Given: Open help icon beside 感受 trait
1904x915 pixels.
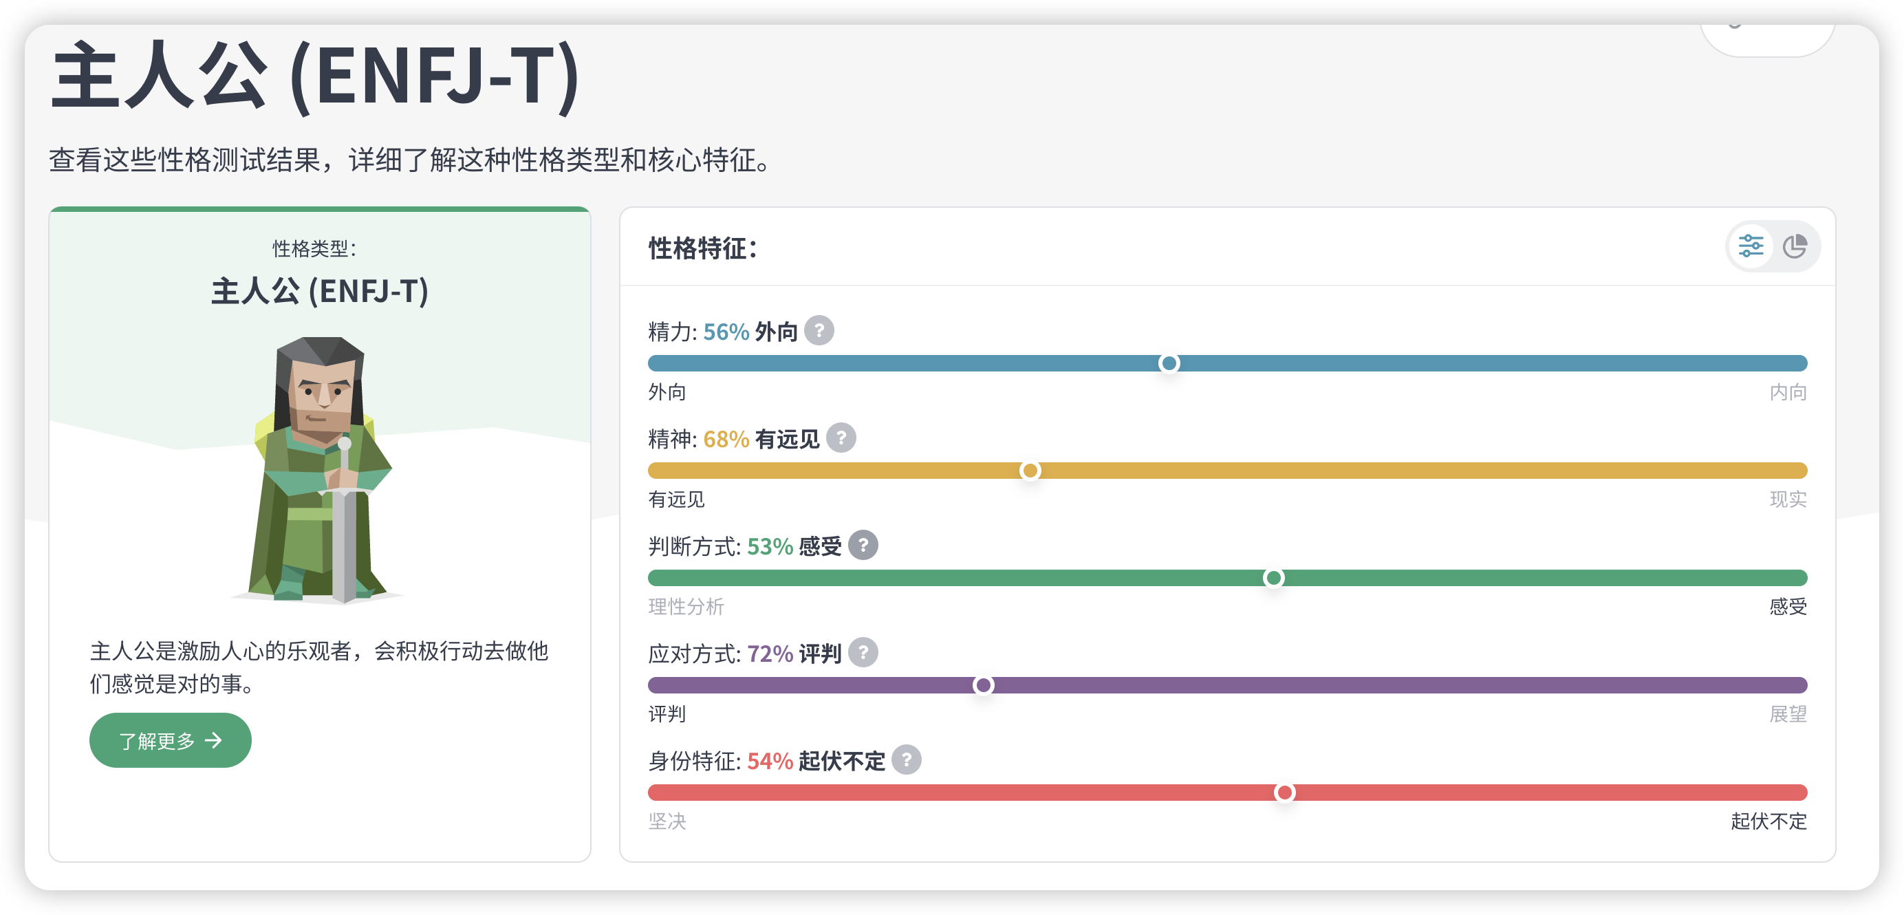Looking at the screenshot, I should click(863, 545).
